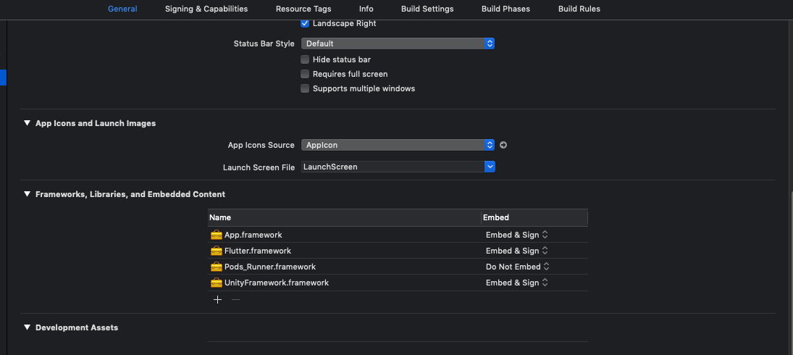793x355 pixels.
Task: Click the Launch Screen File label
Action: tap(259, 167)
